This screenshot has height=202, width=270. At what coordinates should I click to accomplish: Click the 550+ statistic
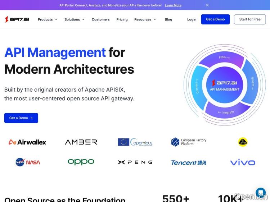click(x=176, y=198)
